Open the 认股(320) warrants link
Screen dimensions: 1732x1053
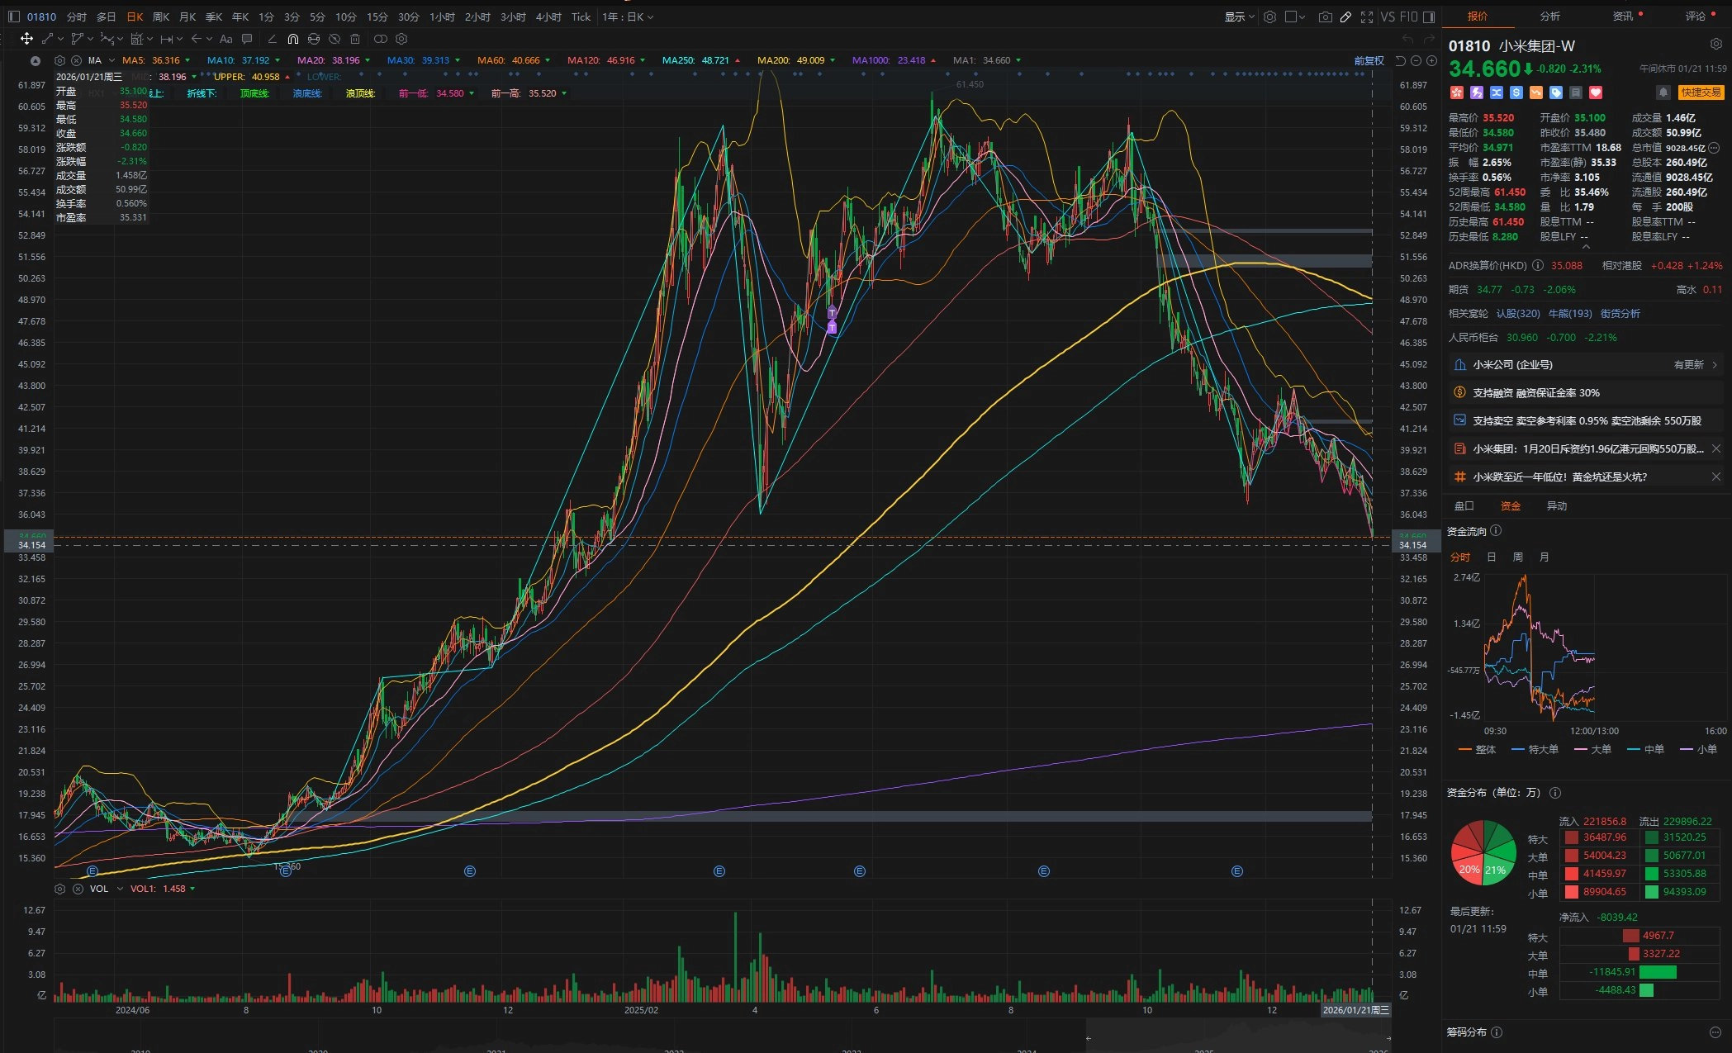coord(1518,314)
